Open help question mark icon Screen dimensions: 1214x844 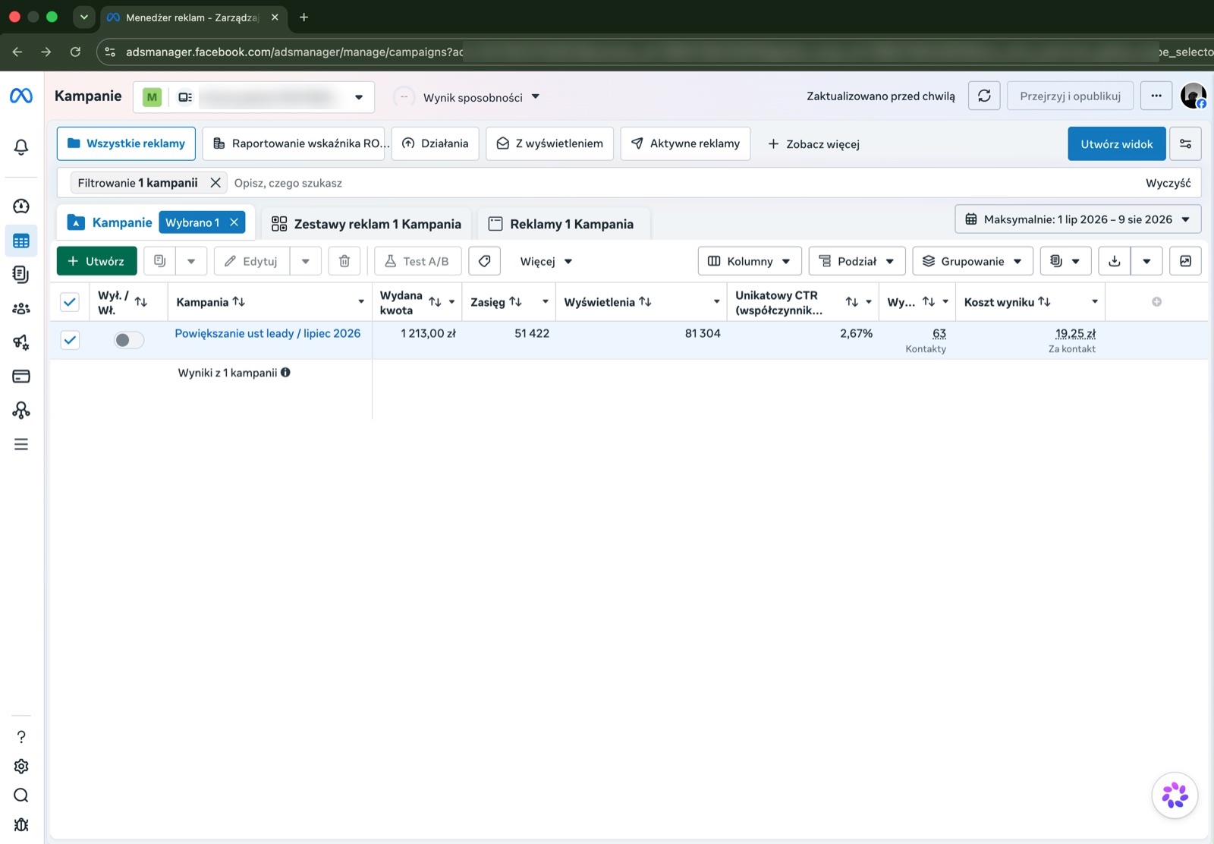pyautogui.click(x=21, y=737)
